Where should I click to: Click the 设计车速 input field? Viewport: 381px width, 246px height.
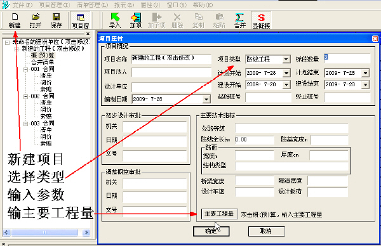click(x=255, y=191)
